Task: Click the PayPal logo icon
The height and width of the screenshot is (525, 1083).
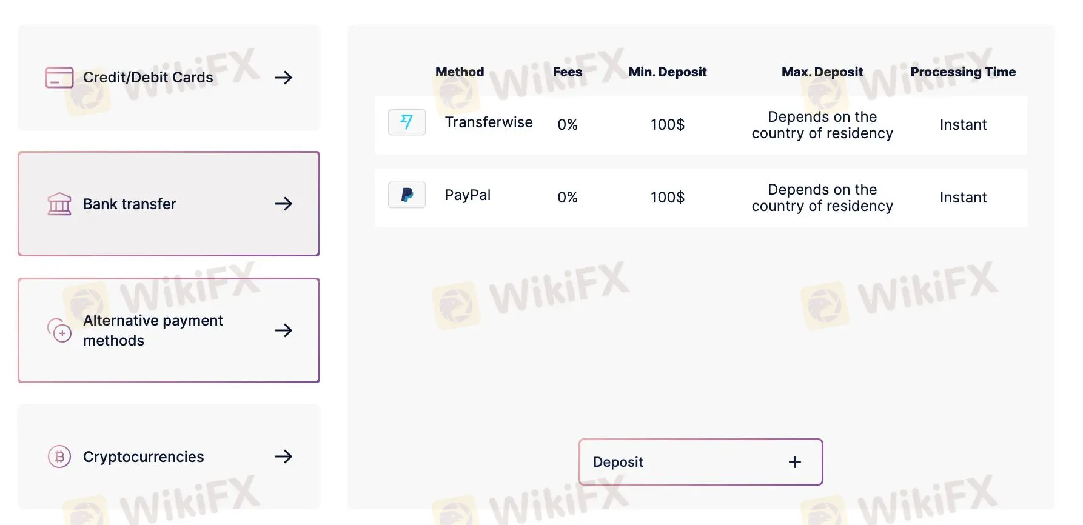Action: 407,195
